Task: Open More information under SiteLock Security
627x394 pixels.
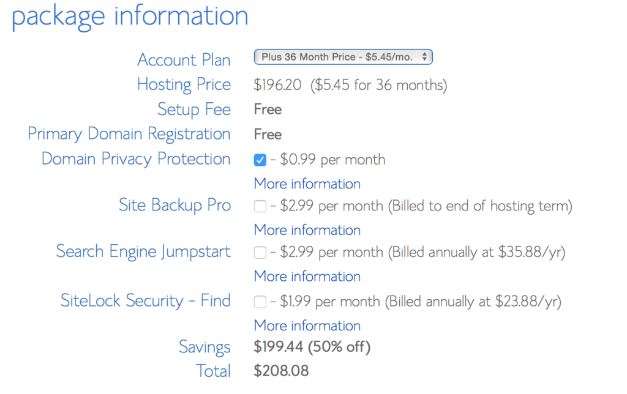Action: (307, 325)
